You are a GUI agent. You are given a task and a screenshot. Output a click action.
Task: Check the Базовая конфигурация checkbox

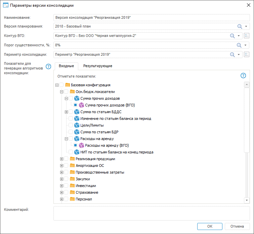pyautogui.click(x=61, y=85)
